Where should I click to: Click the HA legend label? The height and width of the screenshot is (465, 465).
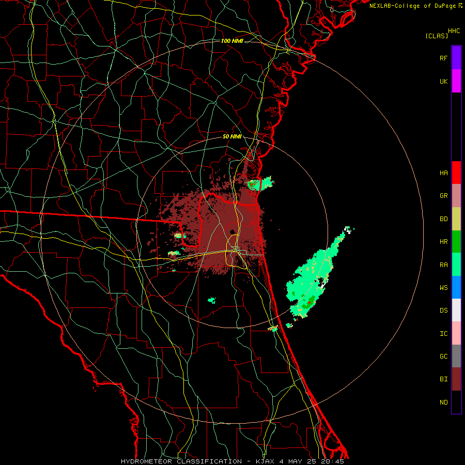point(443,173)
